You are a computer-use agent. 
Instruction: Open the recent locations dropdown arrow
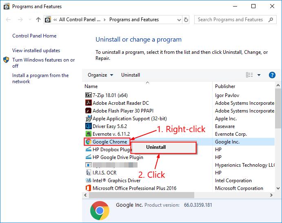pos(30,20)
